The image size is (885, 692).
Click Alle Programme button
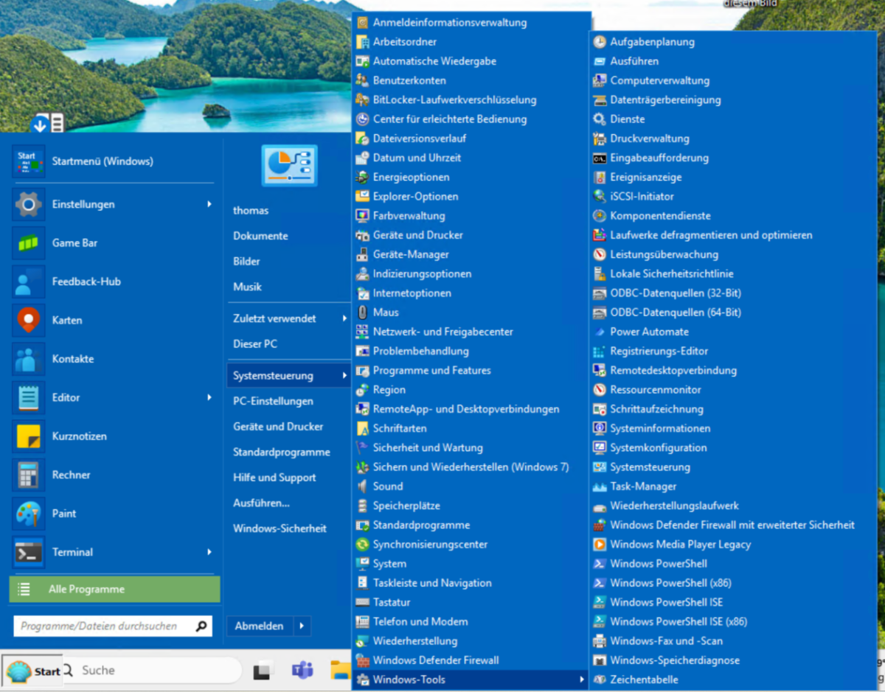pos(114,590)
